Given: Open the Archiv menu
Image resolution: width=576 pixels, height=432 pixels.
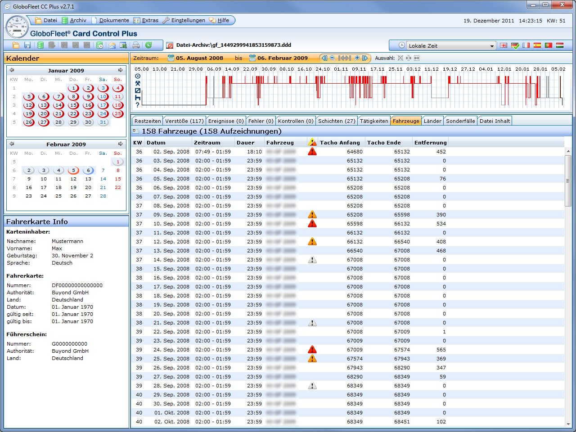Looking at the screenshot, I should click(74, 20).
